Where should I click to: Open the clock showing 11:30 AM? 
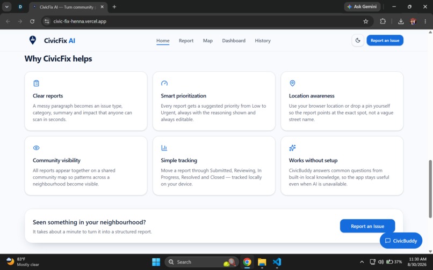point(417,262)
